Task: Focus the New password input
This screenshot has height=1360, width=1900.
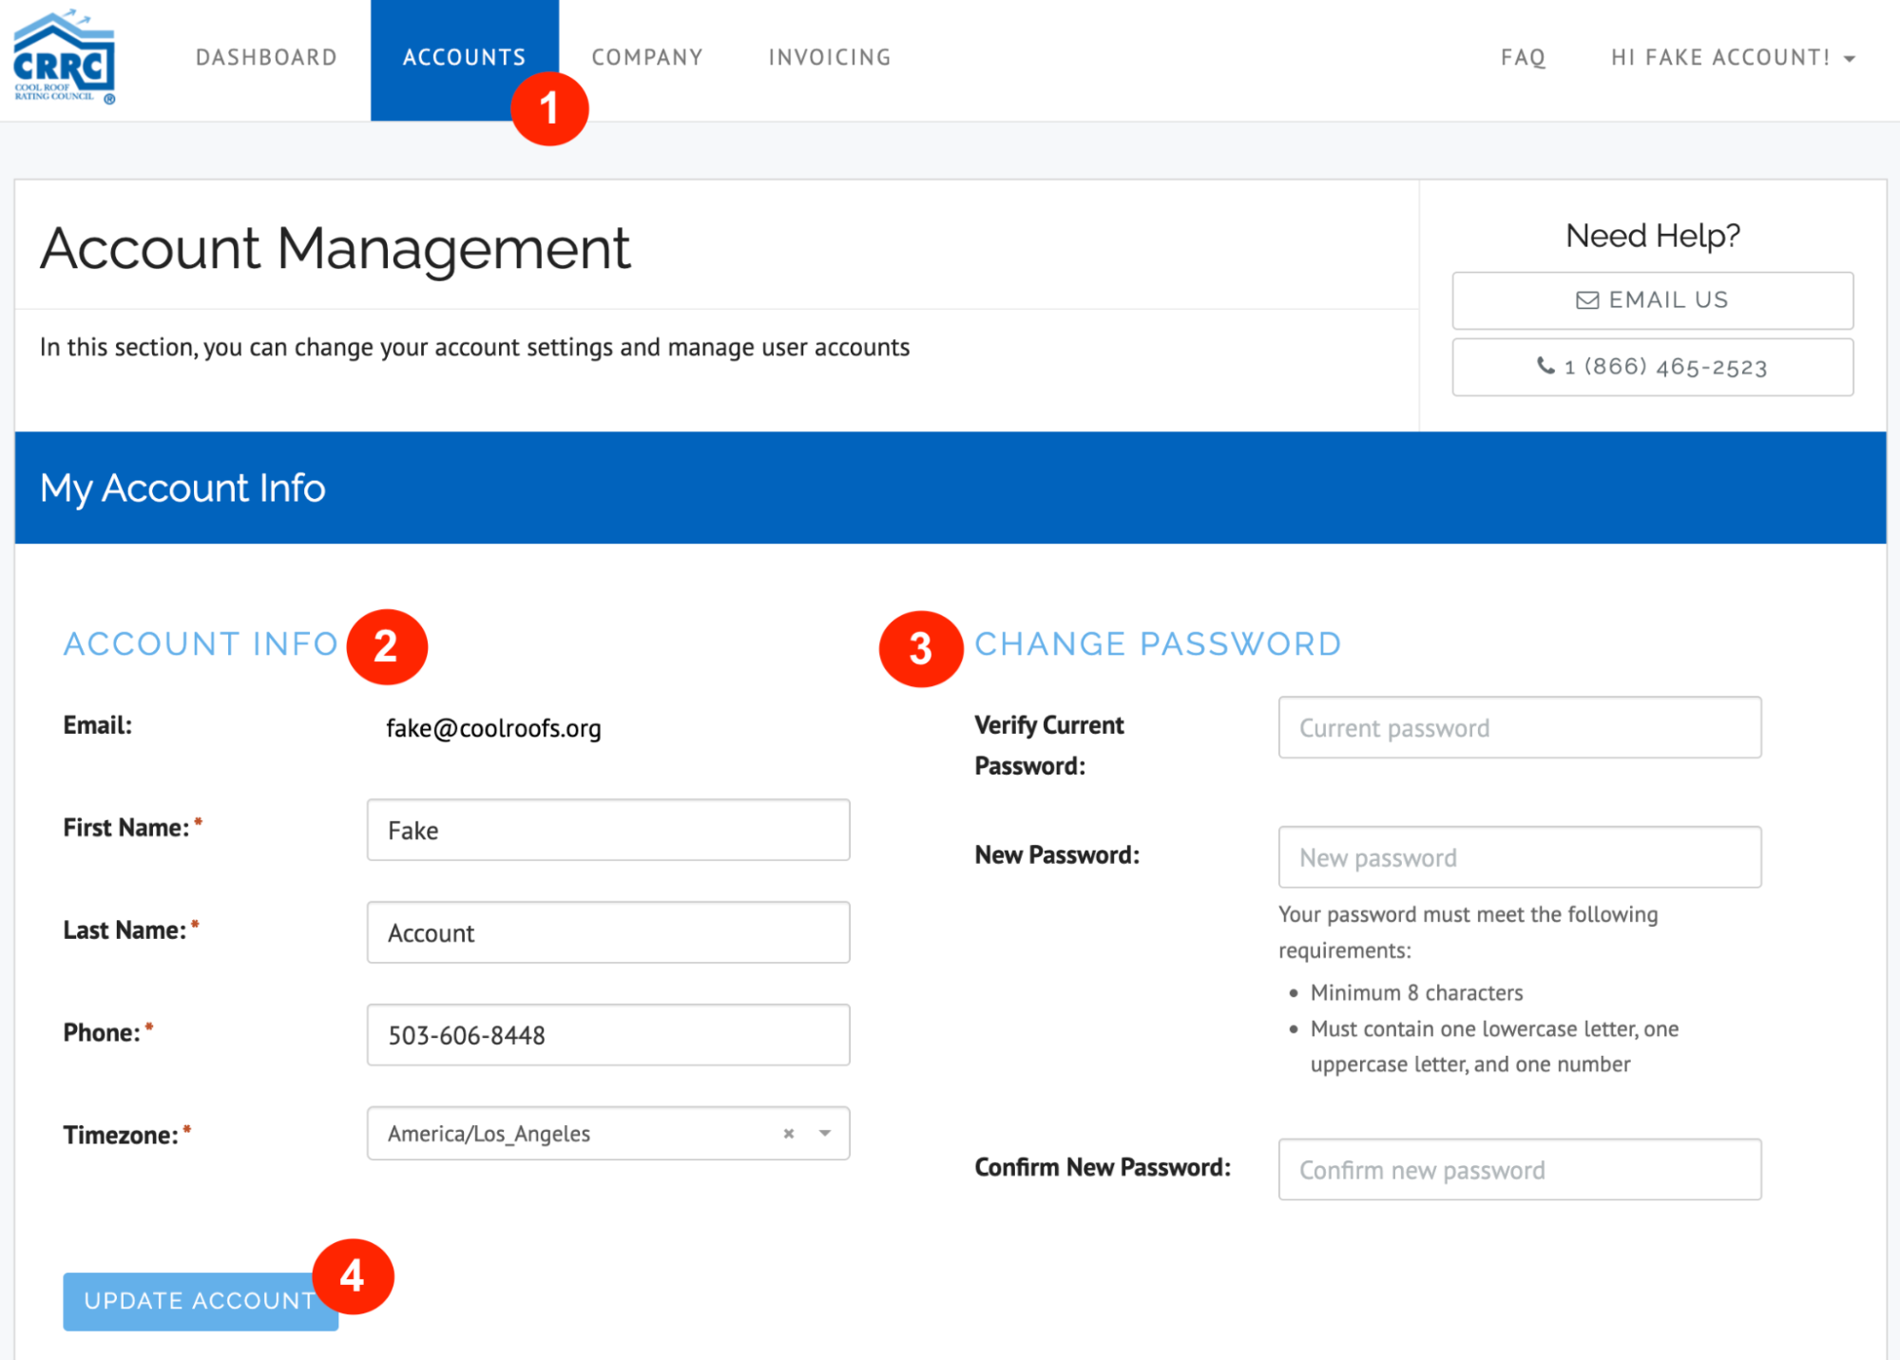Action: [1519, 856]
